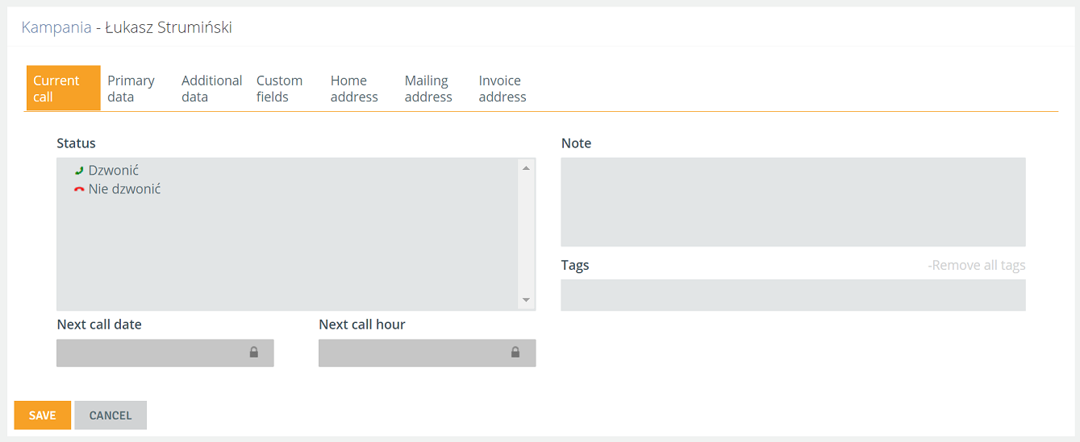Save the call with the SAVE button
Viewport: 1080px width, 442px height.
(x=43, y=415)
